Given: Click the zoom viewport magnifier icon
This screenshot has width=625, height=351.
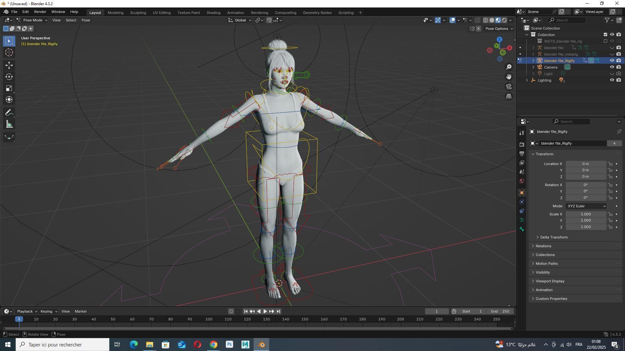Looking at the screenshot, I should click(509, 67).
